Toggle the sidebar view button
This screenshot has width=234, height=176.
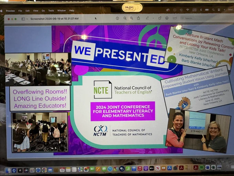tap(23, 19)
